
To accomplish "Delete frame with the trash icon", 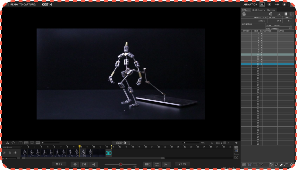I will tap(10, 153).
